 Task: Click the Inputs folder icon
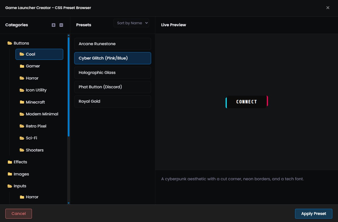point(10,186)
